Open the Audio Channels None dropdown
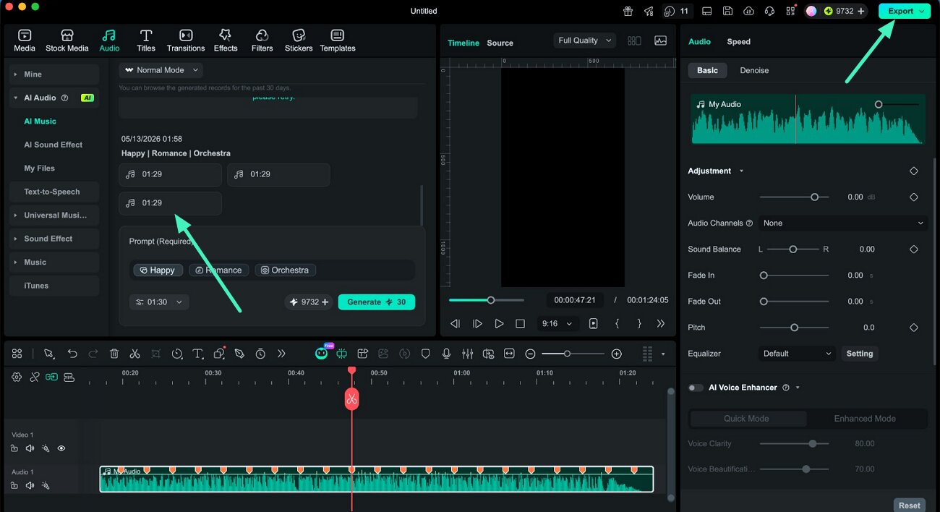Image resolution: width=940 pixels, height=512 pixels. 843,223
